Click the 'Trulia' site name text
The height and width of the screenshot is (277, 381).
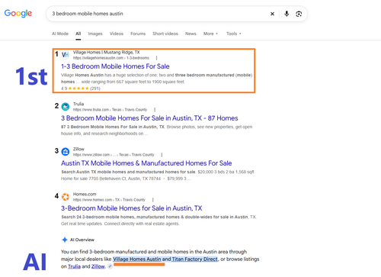pyautogui.click(x=78, y=104)
